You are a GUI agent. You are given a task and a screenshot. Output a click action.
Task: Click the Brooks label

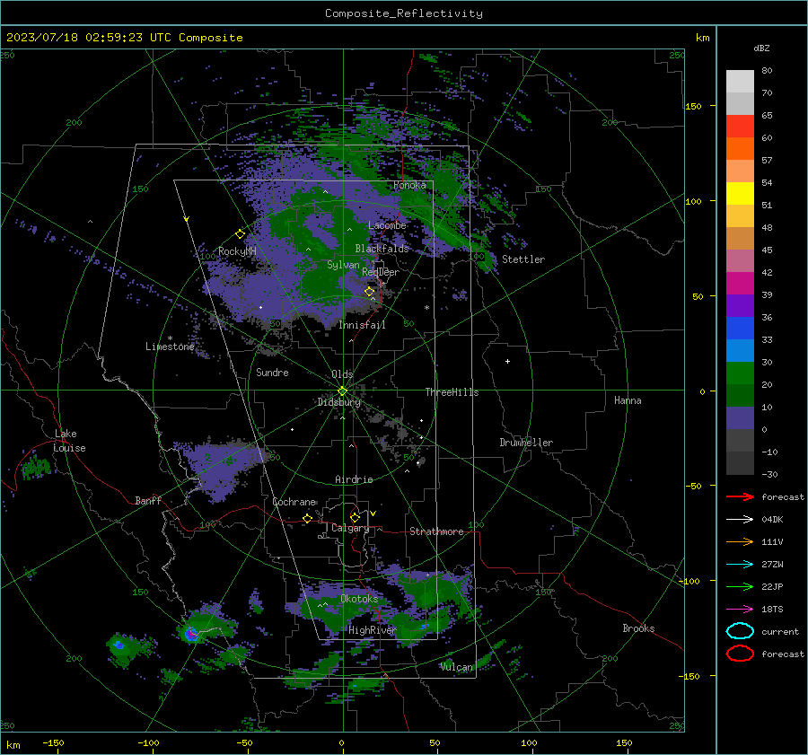click(x=638, y=628)
